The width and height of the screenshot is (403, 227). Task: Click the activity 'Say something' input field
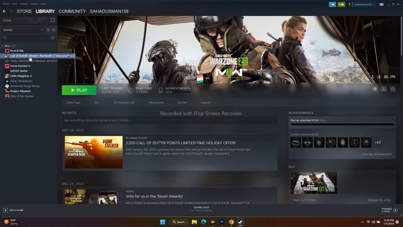(x=169, y=120)
